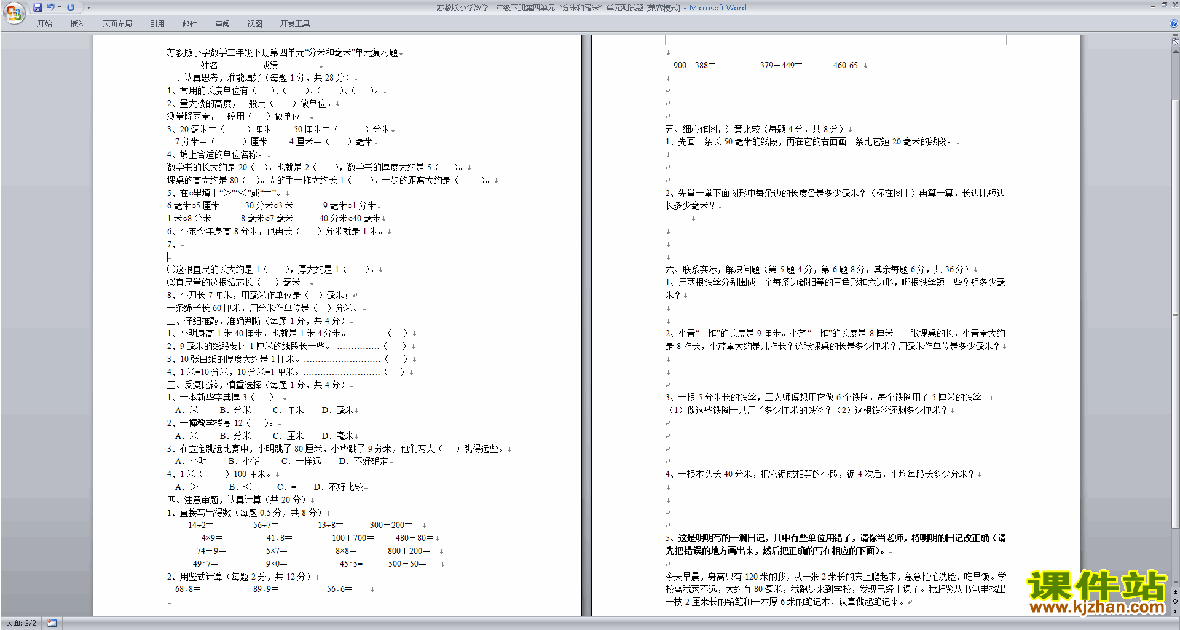Click the split-window handle above ruler icon

coord(1176,35)
